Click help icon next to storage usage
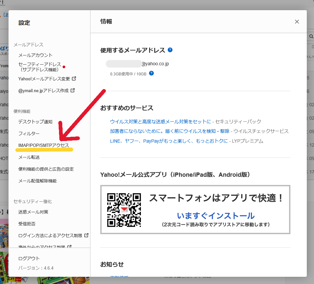 (x=151, y=73)
